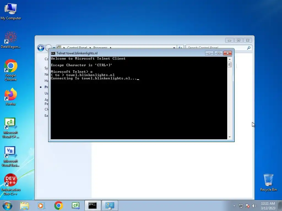
Task: Minimize the Telnet window
Action: click(x=209, y=53)
